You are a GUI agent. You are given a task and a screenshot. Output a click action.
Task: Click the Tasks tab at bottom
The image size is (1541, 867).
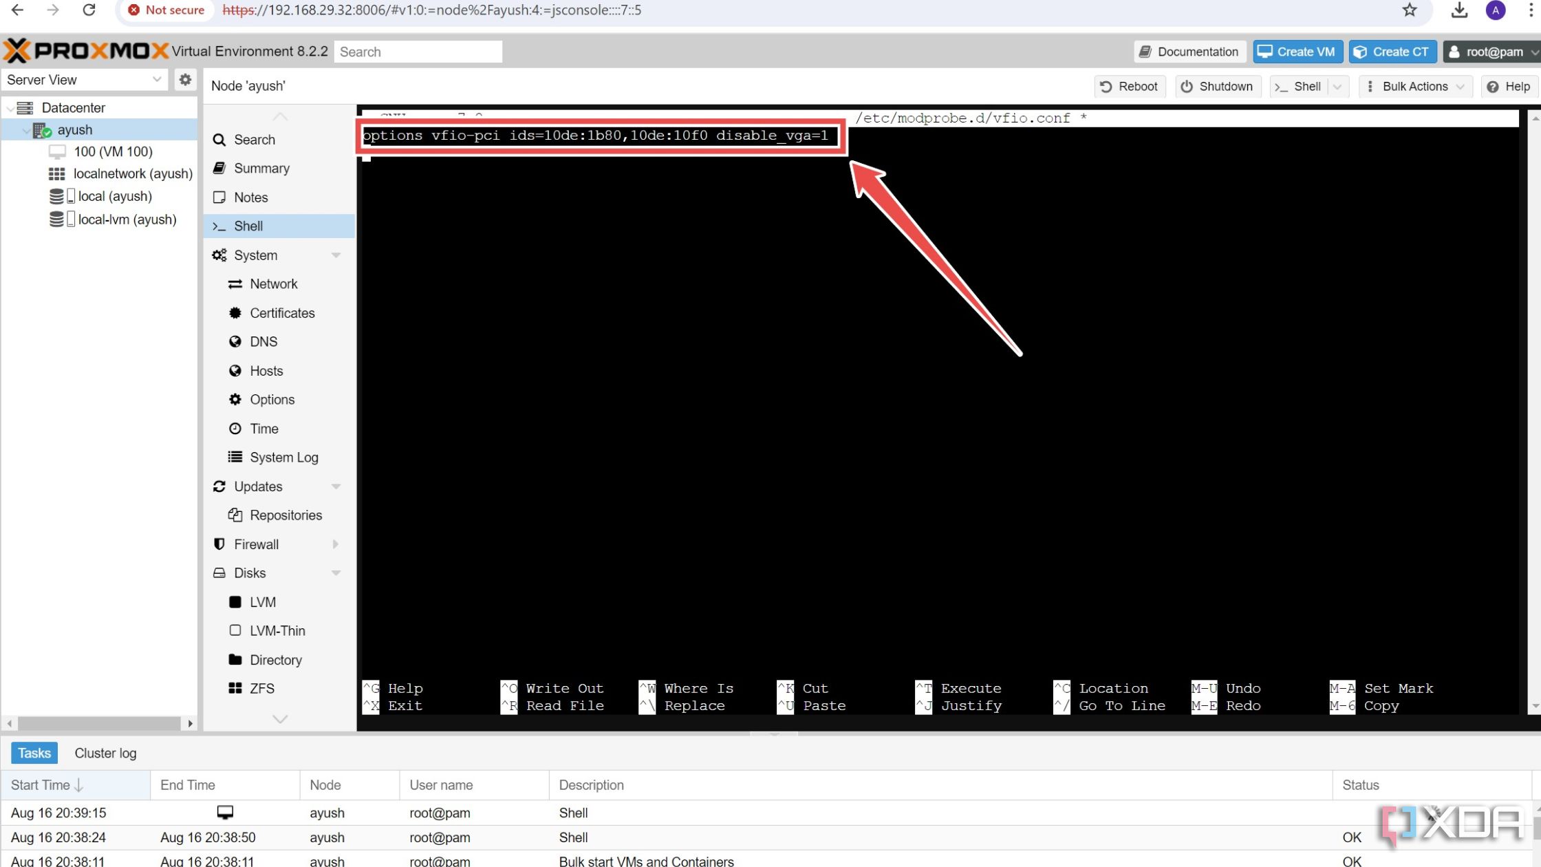coord(33,753)
